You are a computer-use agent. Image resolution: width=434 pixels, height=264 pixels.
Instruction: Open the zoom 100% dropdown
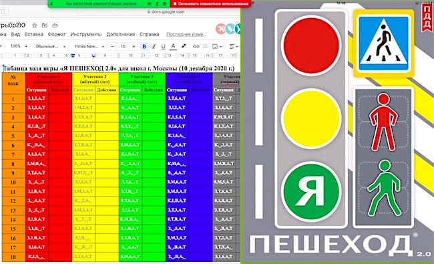point(19,46)
